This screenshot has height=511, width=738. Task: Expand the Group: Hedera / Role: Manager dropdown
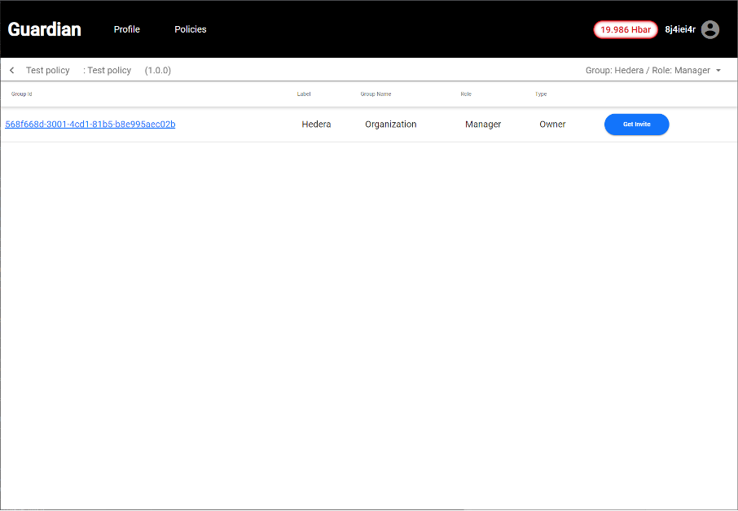pyautogui.click(x=648, y=71)
